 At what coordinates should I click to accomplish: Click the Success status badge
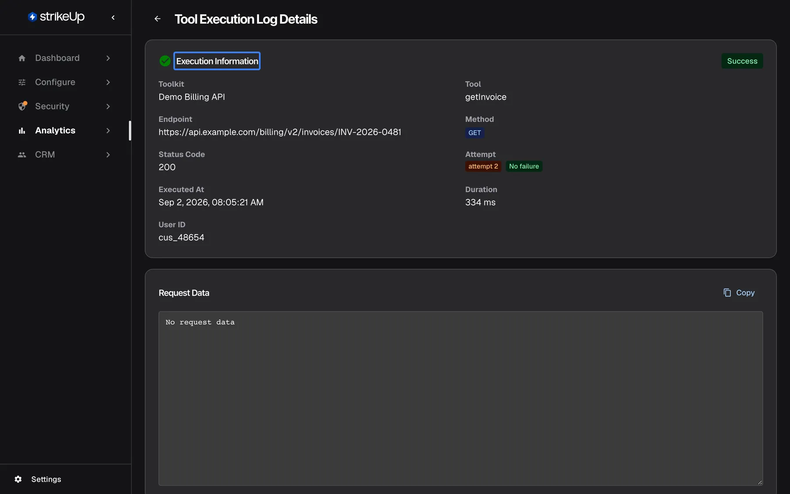pos(742,61)
